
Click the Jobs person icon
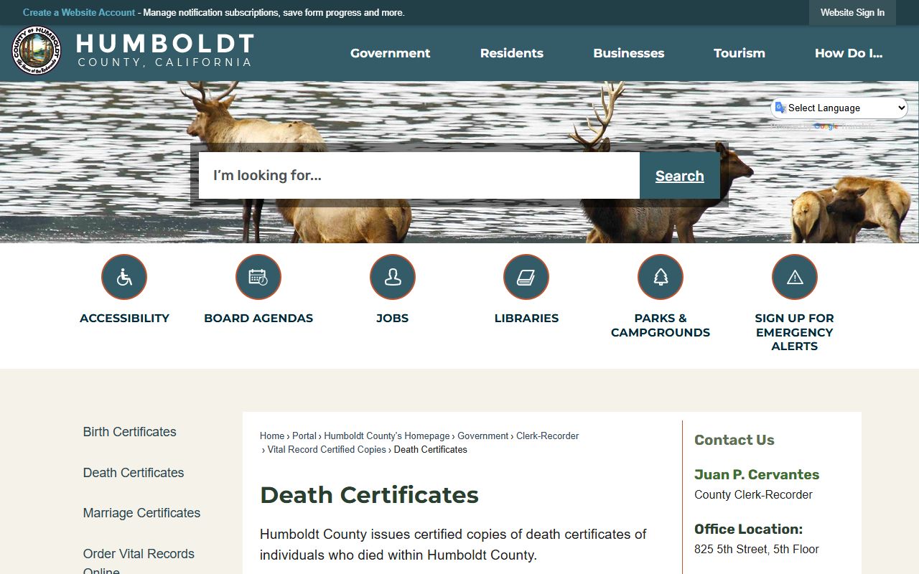[393, 277]
